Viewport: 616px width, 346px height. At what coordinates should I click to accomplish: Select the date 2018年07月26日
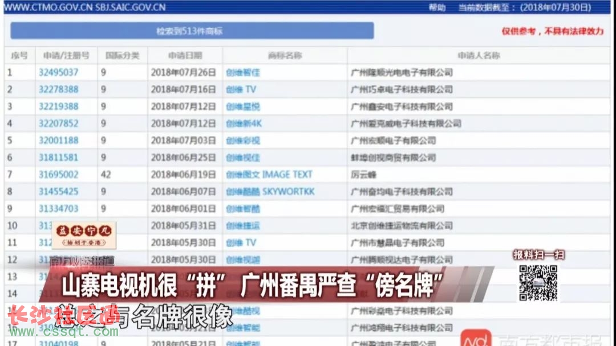click(x=184, y=72)
